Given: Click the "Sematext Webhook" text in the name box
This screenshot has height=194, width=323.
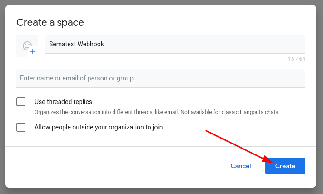Looking at the screenshot, I should 76,44.
